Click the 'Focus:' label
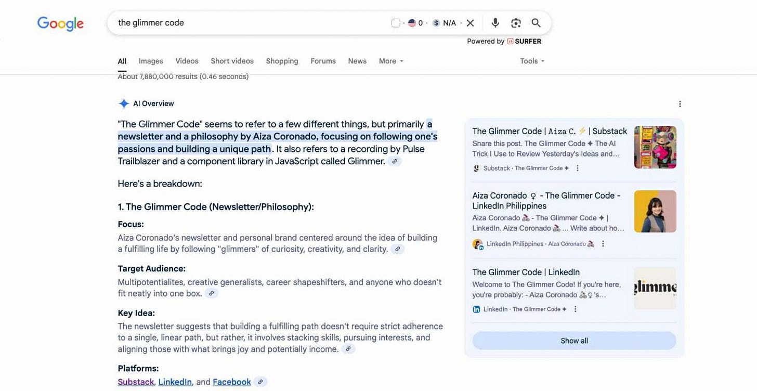The image size is (757, 391). click(x=130, y=225)
